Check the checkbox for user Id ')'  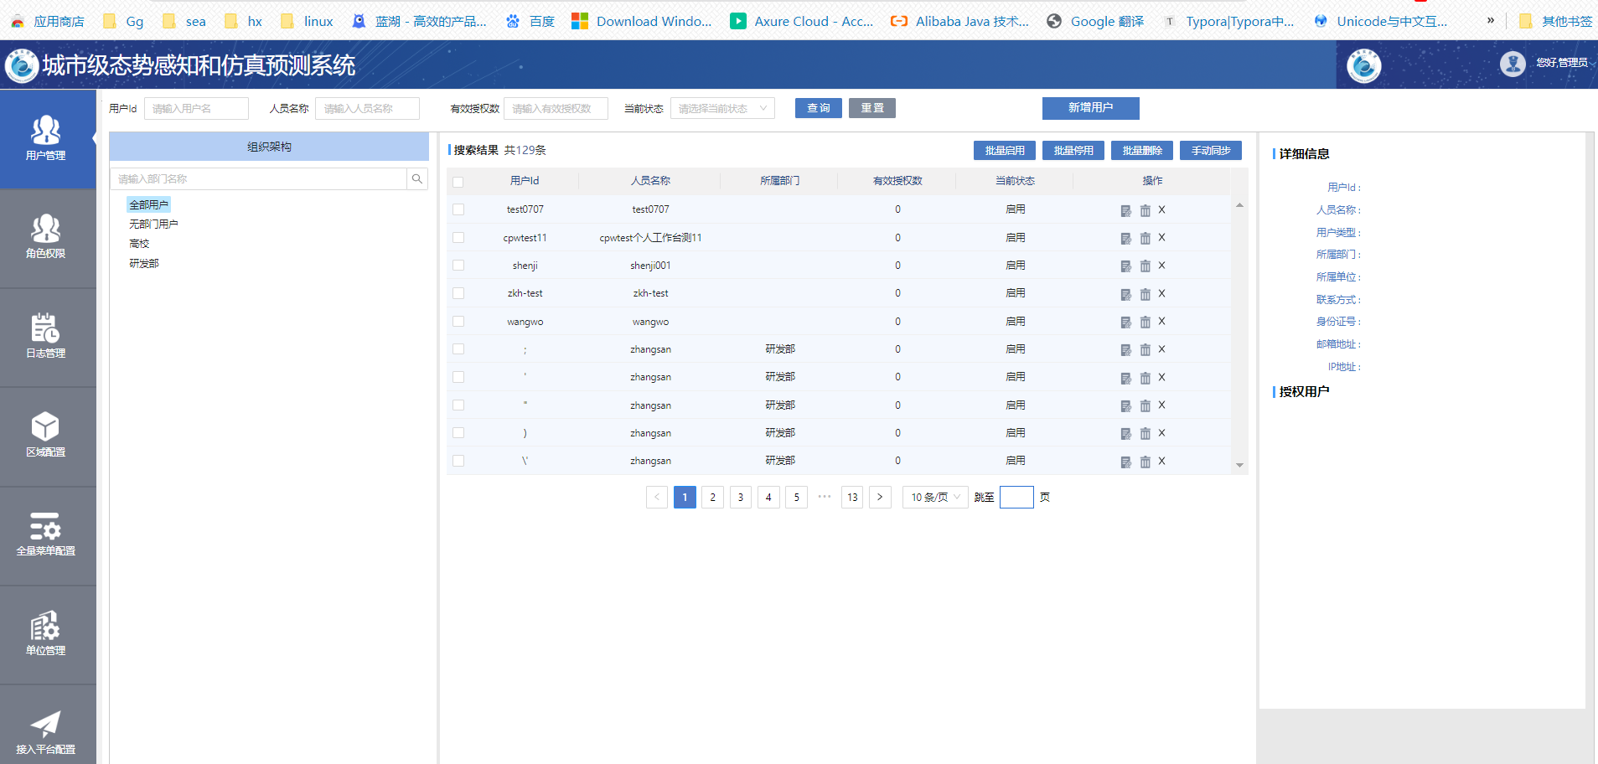click(x=458, y=433)
